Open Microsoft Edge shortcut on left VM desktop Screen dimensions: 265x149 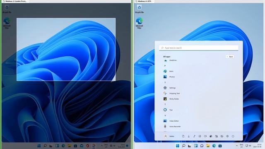(7, 23)
